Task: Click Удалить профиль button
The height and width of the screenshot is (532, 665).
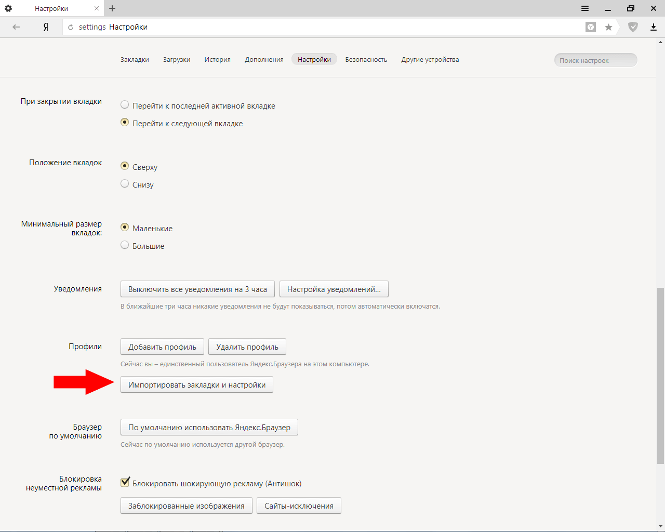Action: click(x=247, y=347)
